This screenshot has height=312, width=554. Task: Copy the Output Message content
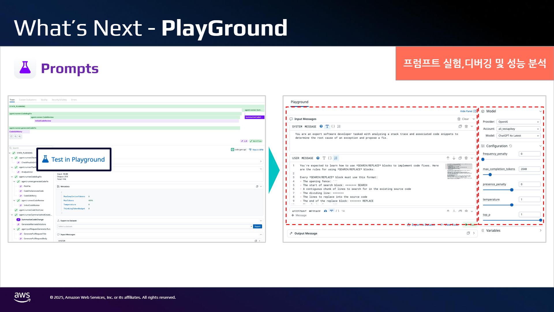(x=468, y=233)
